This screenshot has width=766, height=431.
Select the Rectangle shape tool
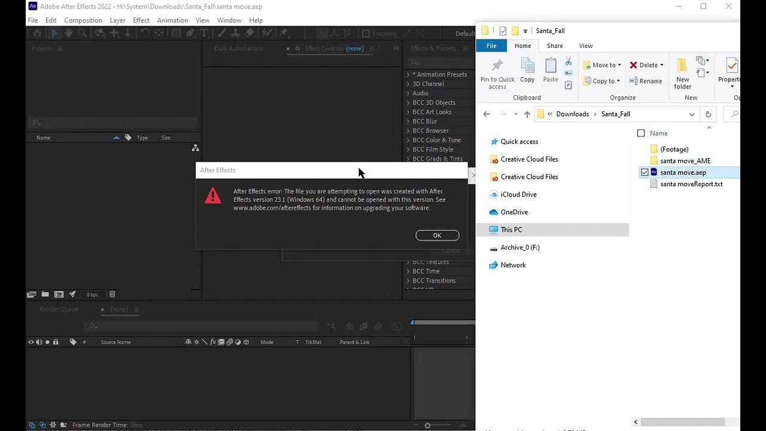pos(176,34)
